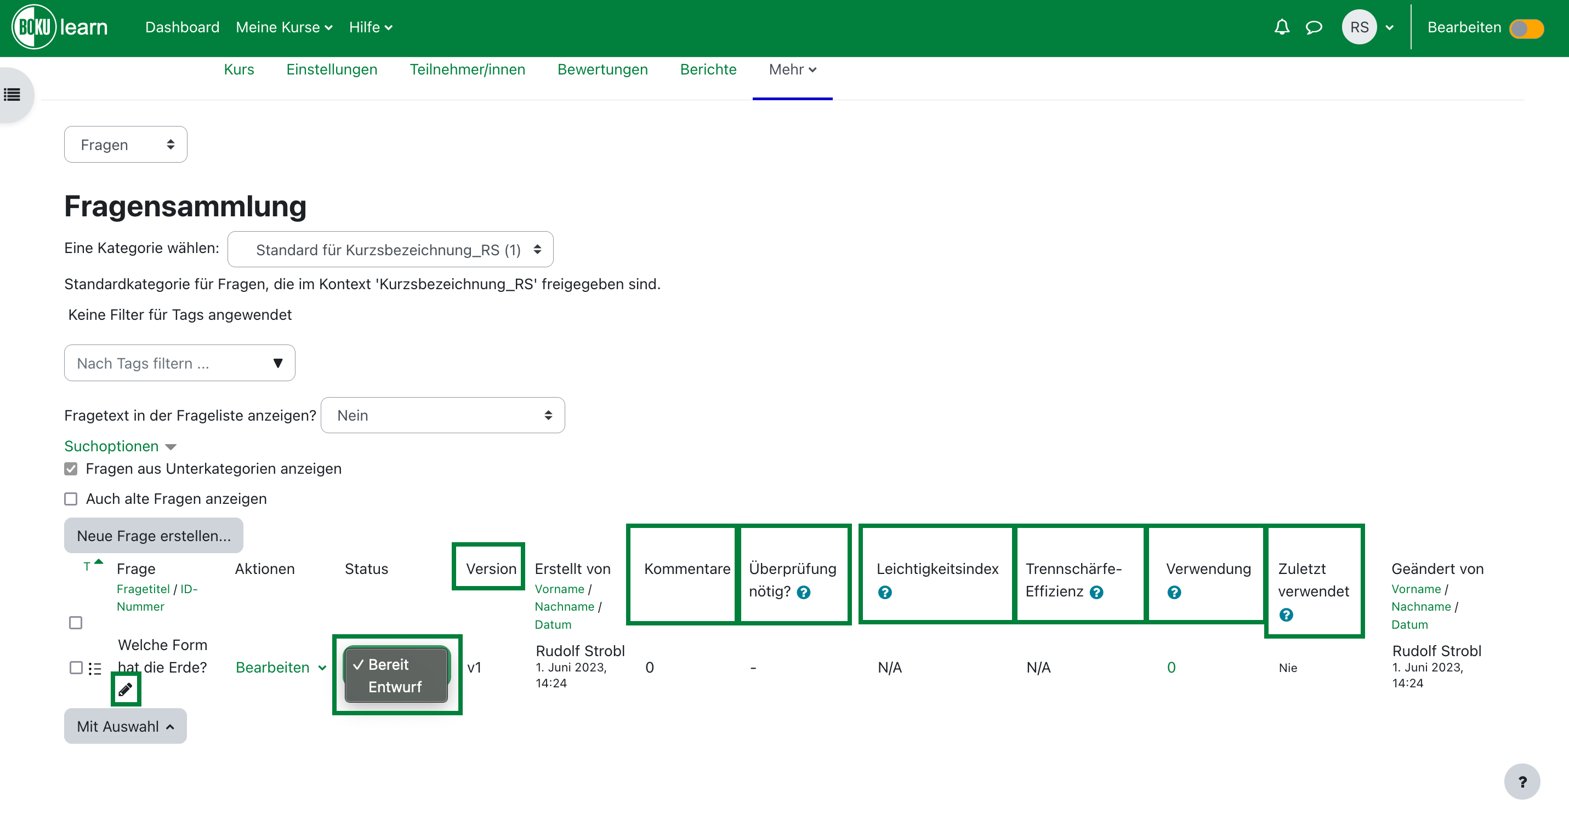Open the course index drawer icon
This screenshot has width=1569, height=827.
tap(12, 95)
